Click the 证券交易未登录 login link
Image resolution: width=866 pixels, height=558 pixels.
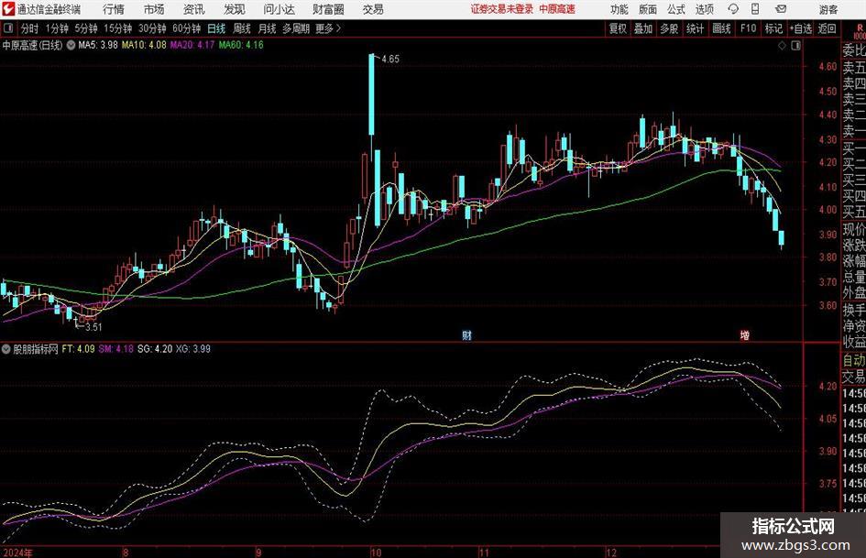(x=502, y=9)
